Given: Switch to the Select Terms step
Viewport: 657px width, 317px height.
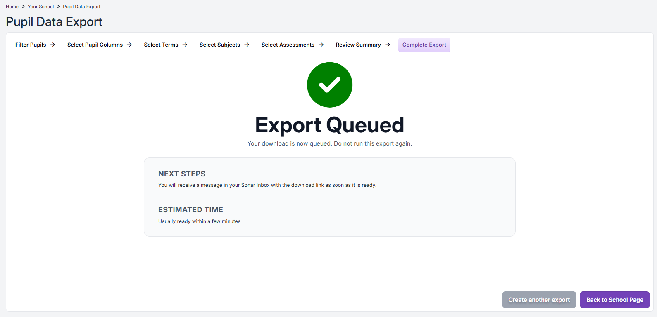Looking at the screenshot, I should pyautogui.click(x=161, y=45).
